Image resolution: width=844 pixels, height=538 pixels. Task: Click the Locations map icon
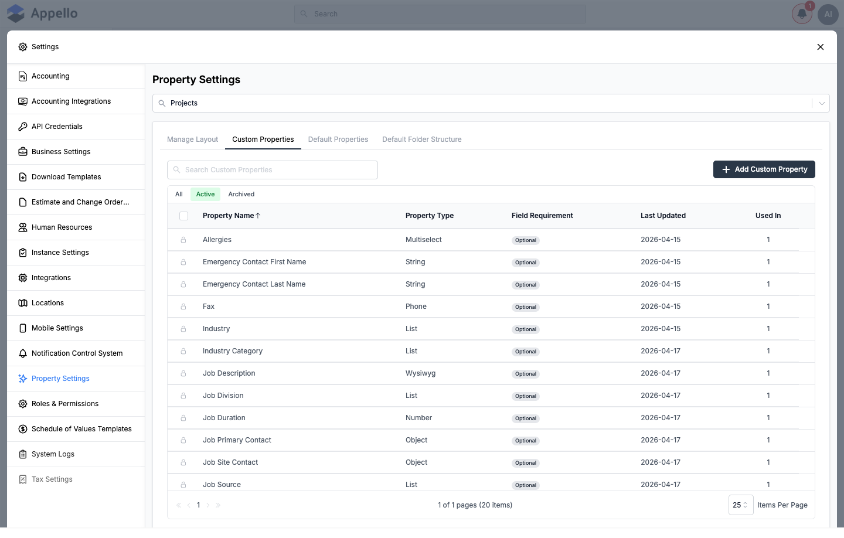point(23,303)
